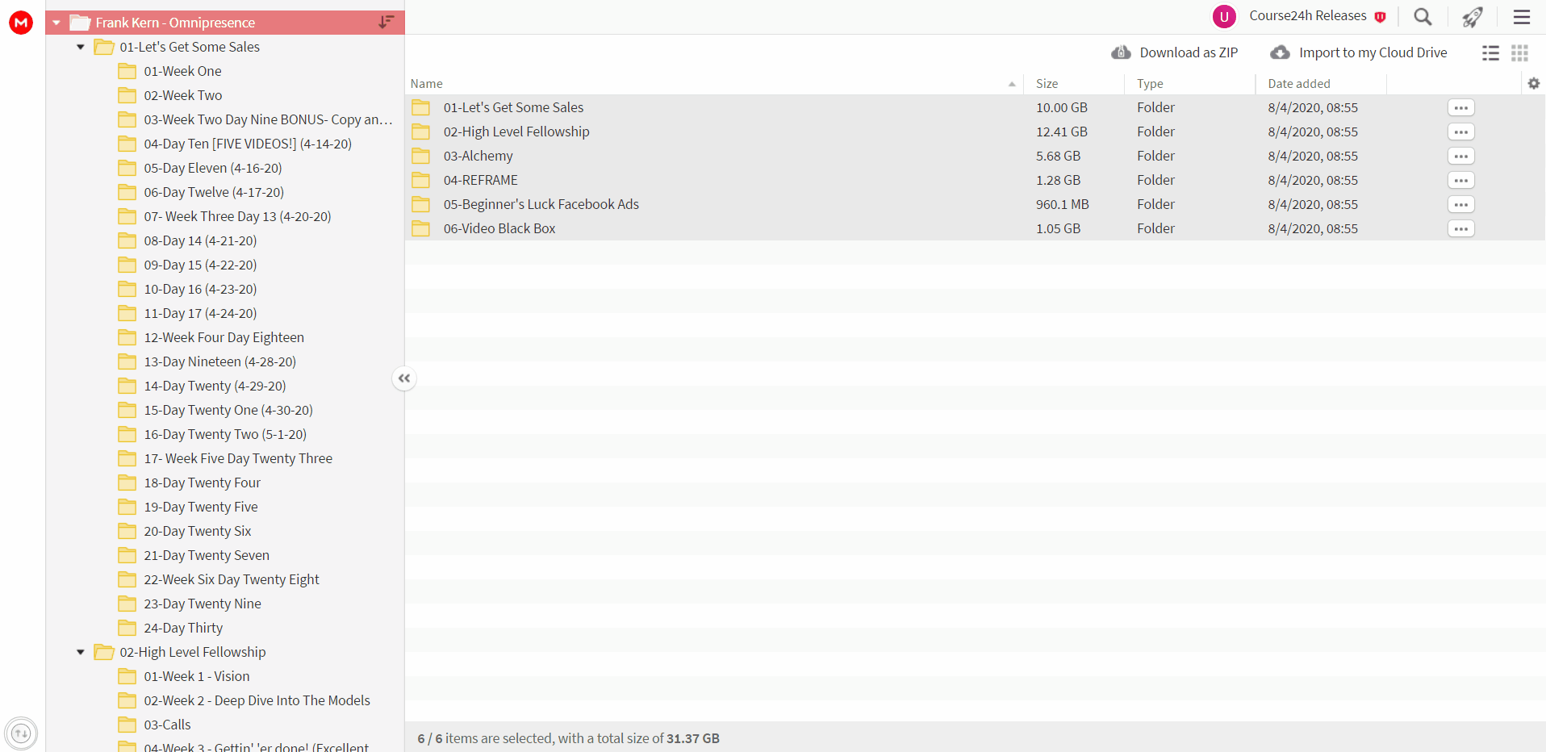Click the 12.41 GB size cell
Viewport: 1546px width, 752px height.
tap(1062, 132)
